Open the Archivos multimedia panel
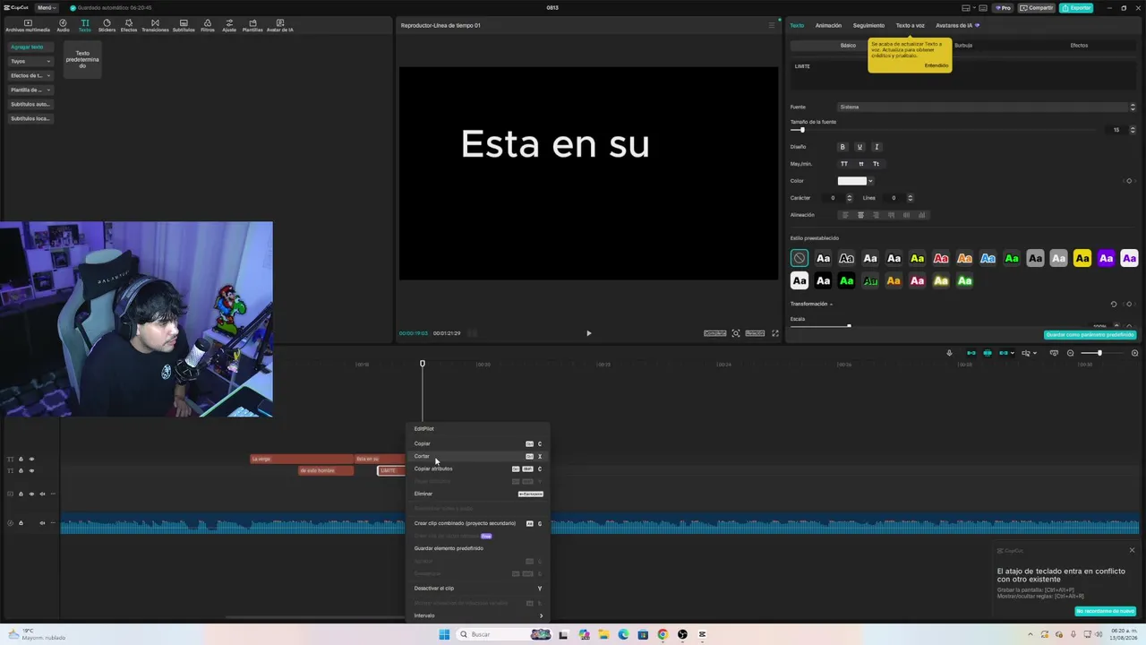Image resolution: width=1146 pixels, height=645 pixels. [x=28, y=25]
